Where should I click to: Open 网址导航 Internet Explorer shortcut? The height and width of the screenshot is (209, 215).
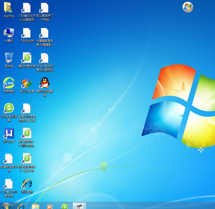point(27,183)
